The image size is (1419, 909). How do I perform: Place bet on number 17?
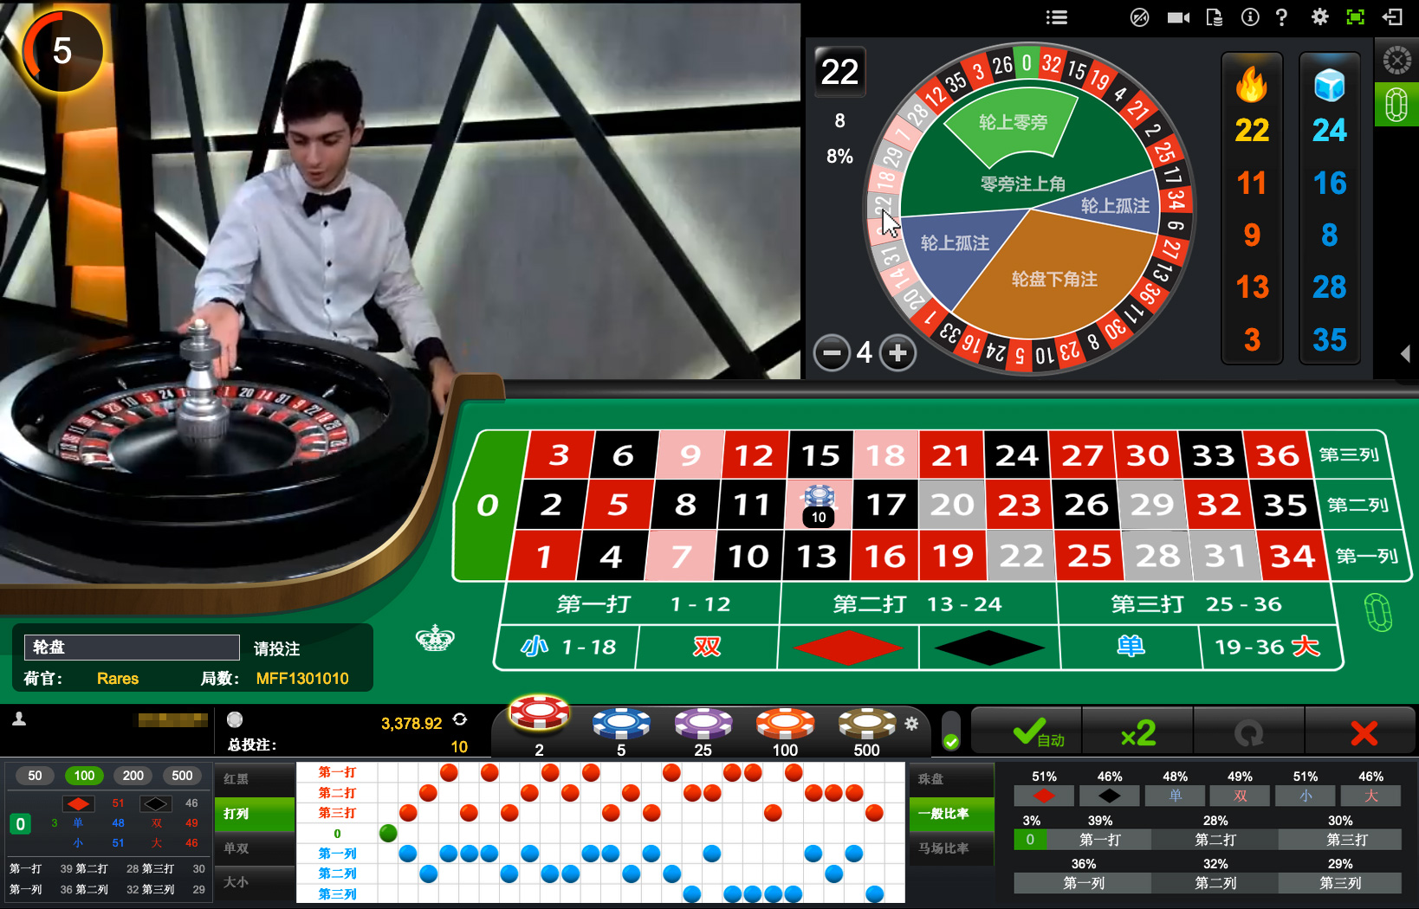click(x=885, y=505)
